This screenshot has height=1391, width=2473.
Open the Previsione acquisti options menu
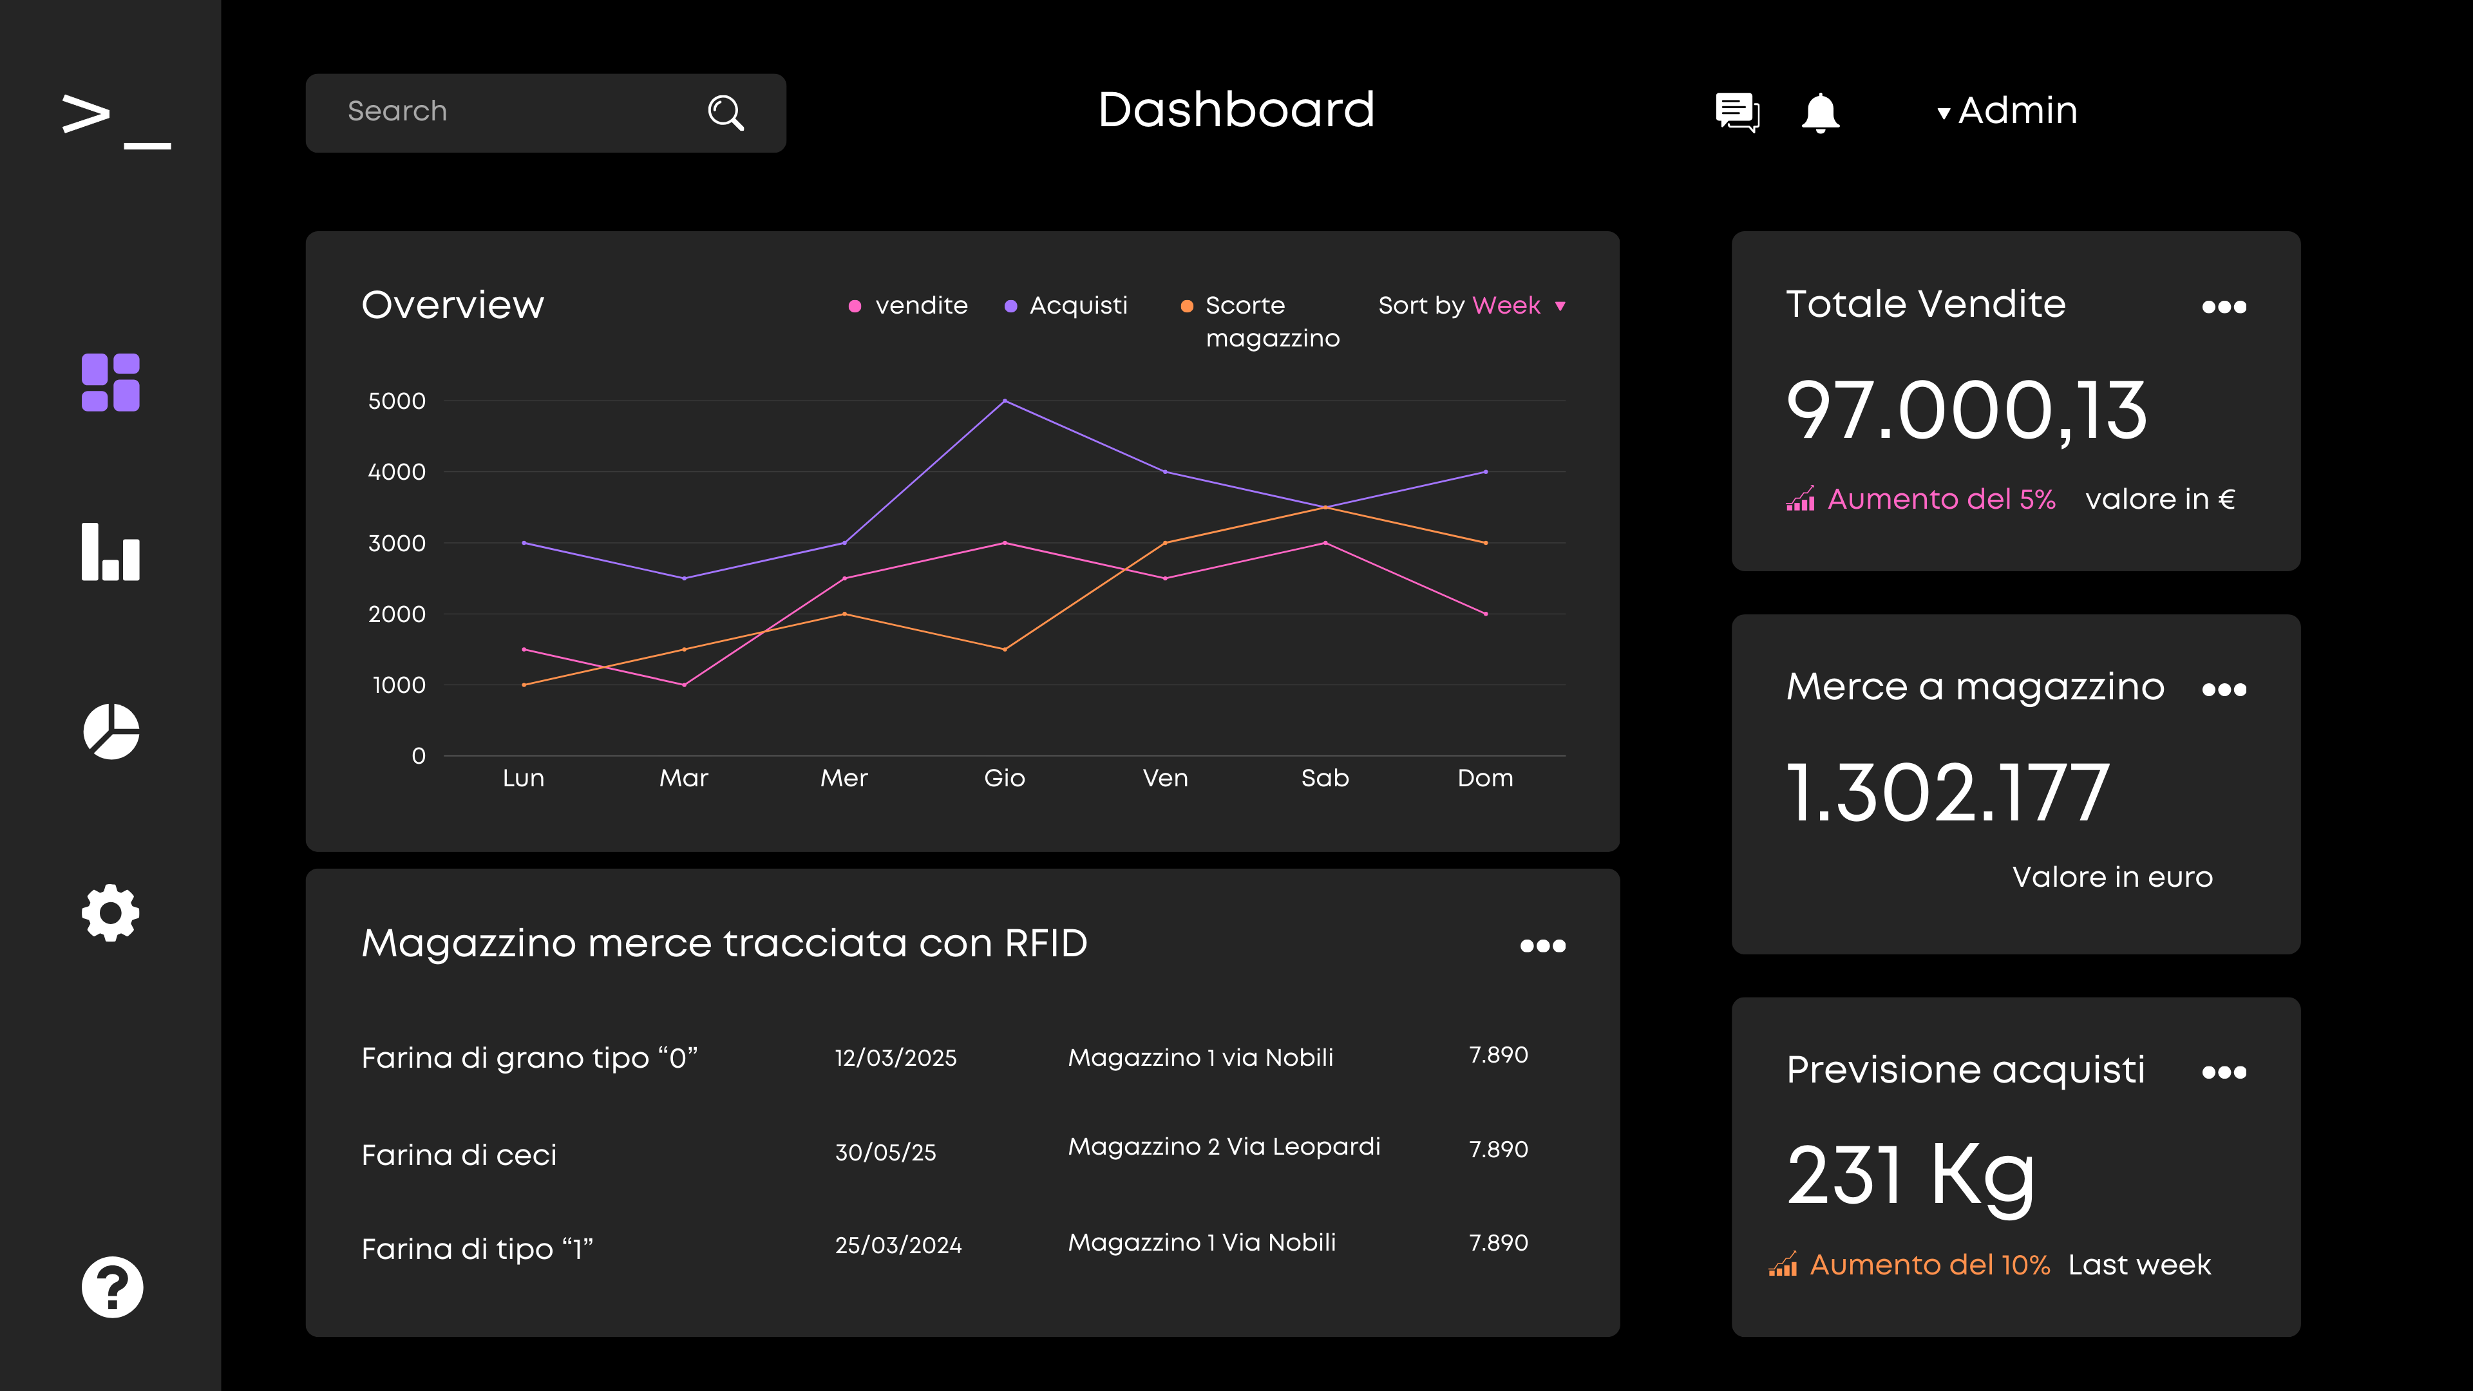(2223, 1072)
